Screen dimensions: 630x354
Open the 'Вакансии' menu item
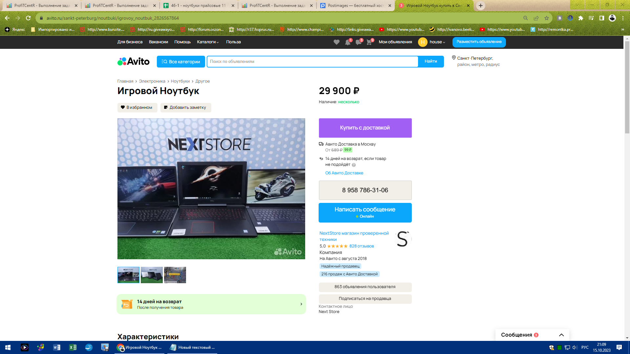(158, 42)
